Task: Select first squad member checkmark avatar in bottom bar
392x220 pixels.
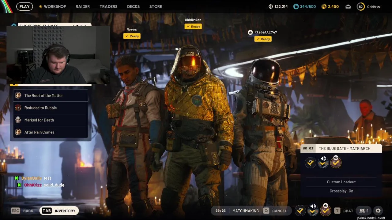Action: (x=300, y=211)
